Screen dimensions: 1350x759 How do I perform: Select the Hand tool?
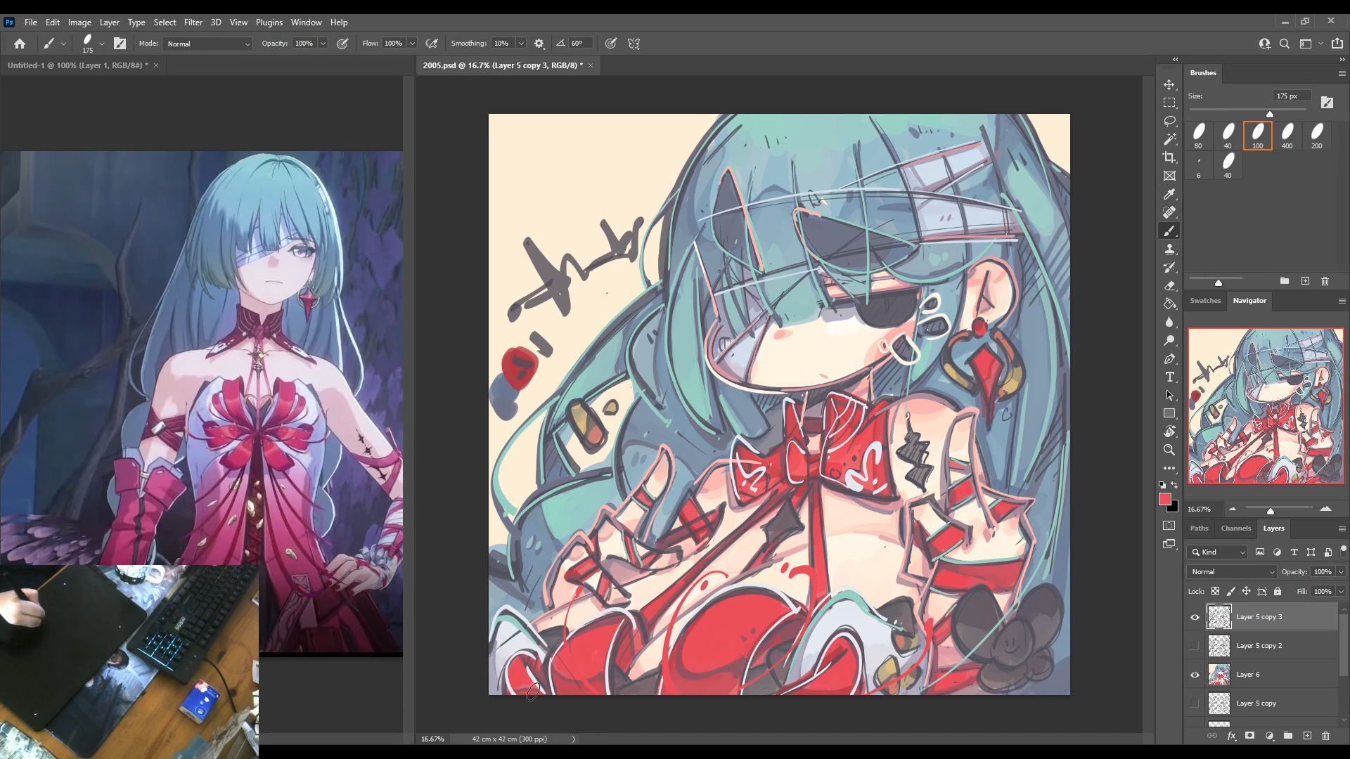(1169, 432)
